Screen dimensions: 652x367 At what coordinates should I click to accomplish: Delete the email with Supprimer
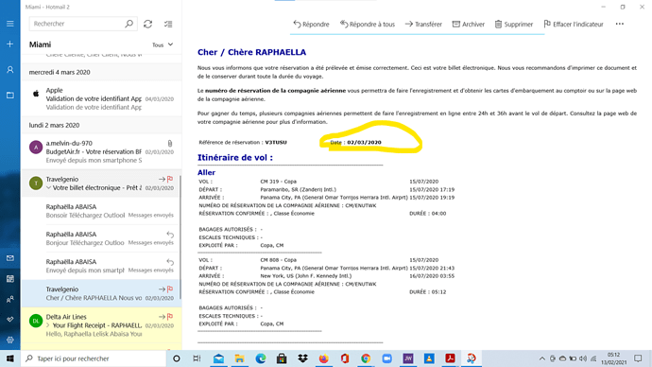[x=513, y=25]
